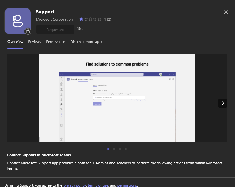Jump to fourth carousel dot
235x187 pixels.
click(x=126, y=149)
